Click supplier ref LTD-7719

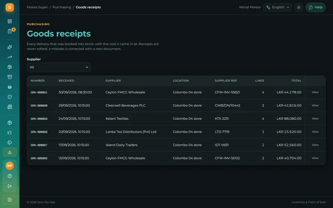point(222,132)
